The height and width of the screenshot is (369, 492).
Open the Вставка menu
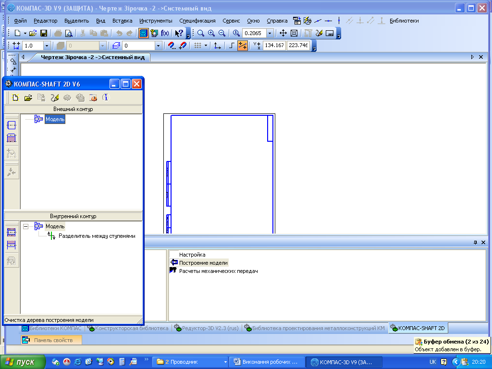tap(122, 21)
